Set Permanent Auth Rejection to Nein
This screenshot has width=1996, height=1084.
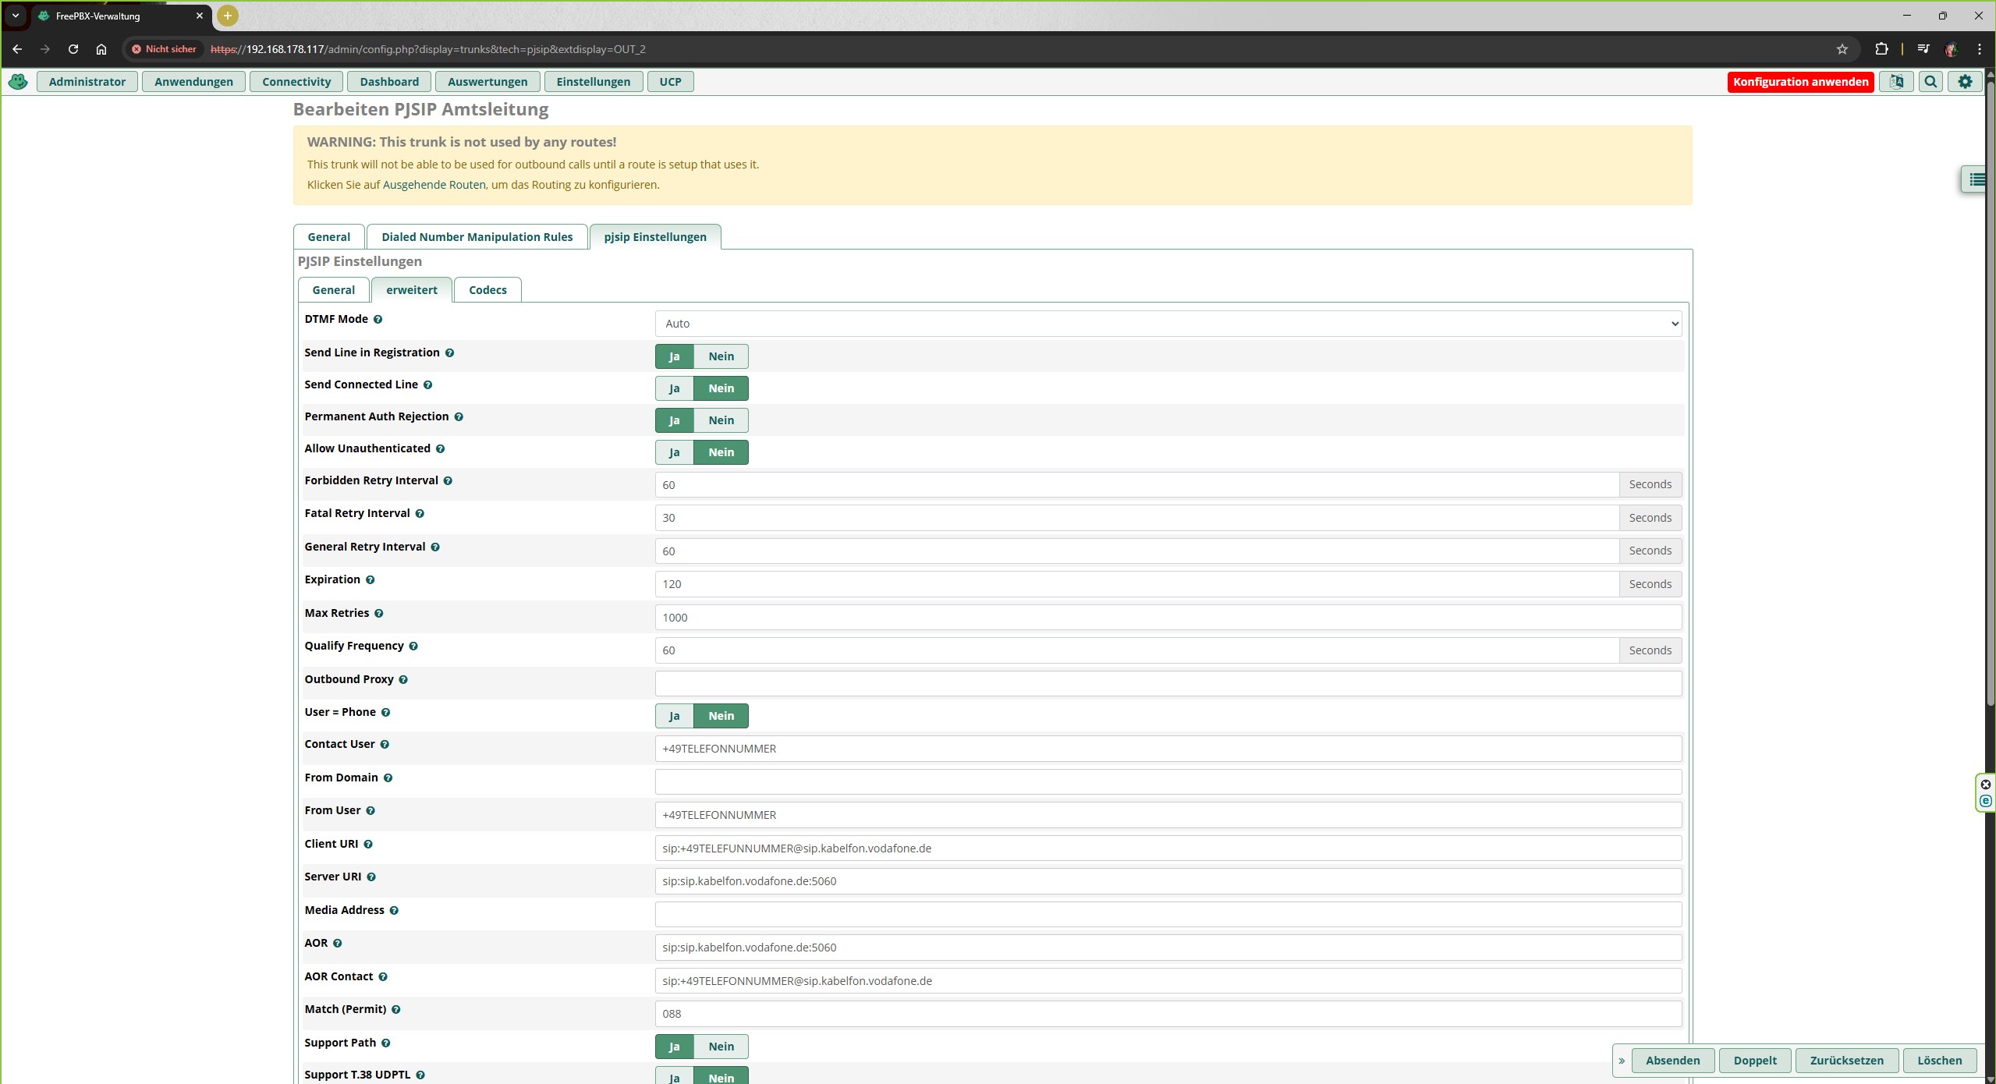click(x=721, y=420)
